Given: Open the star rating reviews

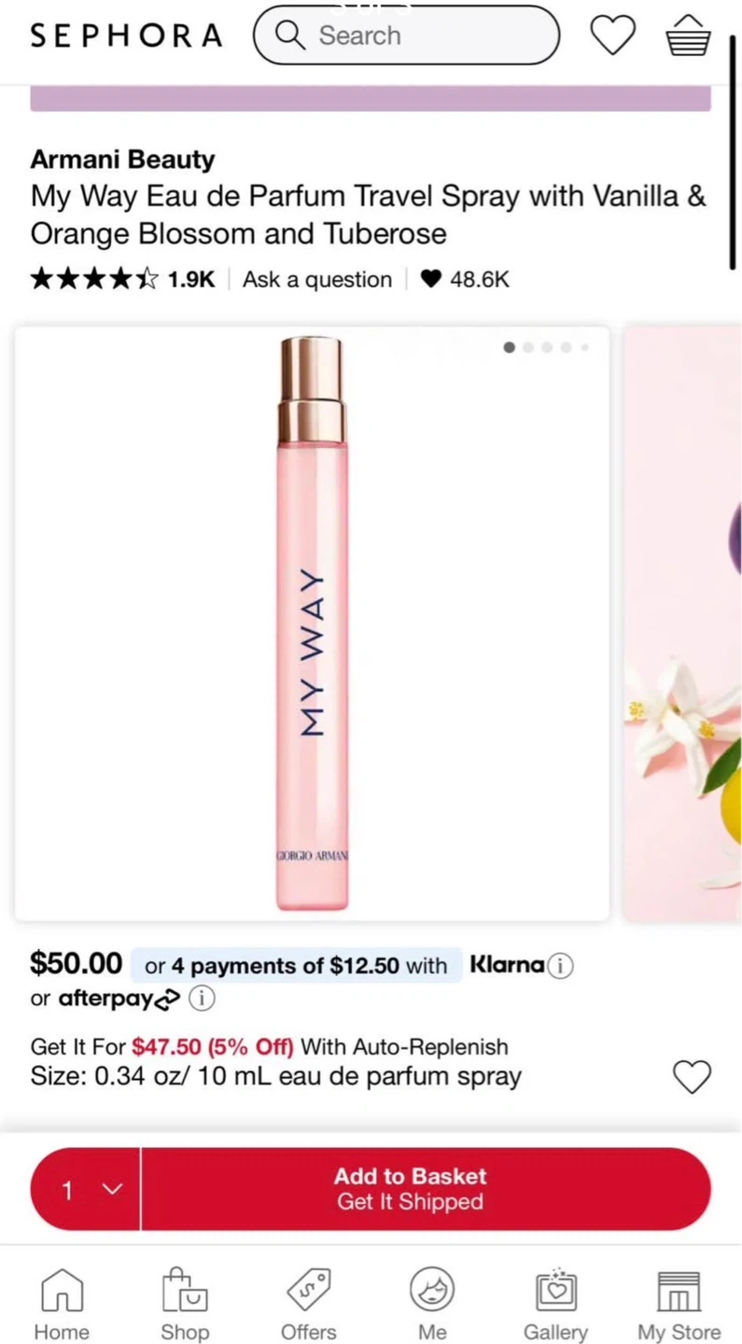Looking at the screenshot, I should 121,279.
